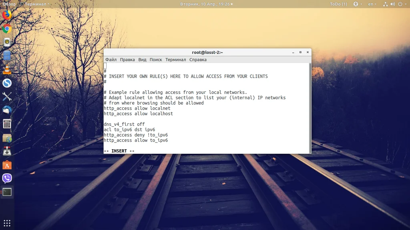
Task: Open the Правка menu
Action: 127,59
